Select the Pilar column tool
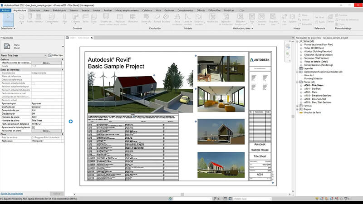 [x=64, y=19]
